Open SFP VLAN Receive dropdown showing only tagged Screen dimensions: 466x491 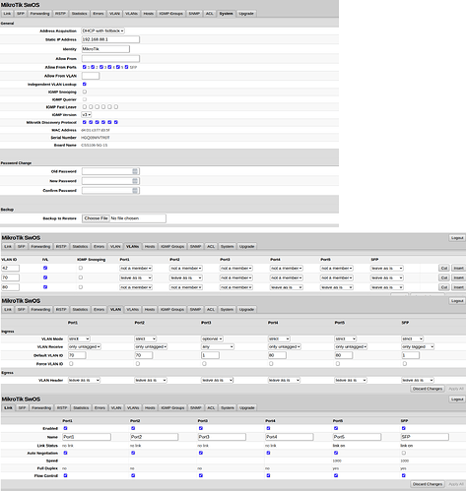[418, 346]
